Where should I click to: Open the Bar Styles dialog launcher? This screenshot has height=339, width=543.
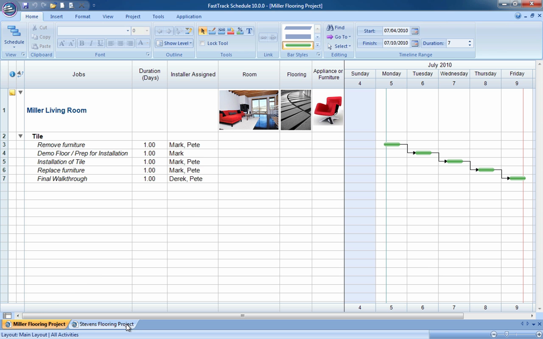(318, 55)
